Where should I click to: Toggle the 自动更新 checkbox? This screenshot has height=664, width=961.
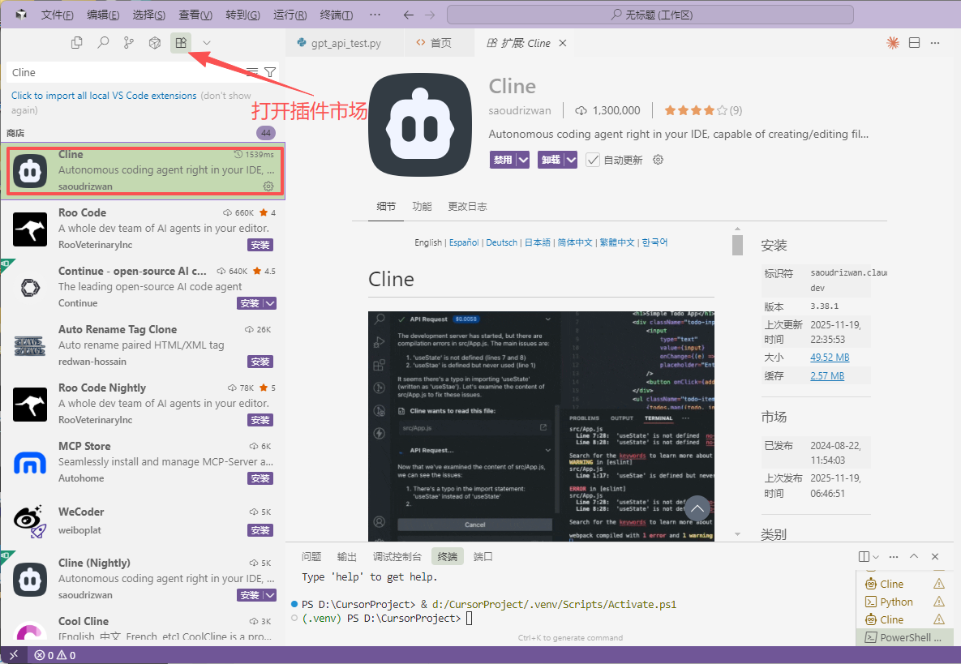(x=593, y=160)
